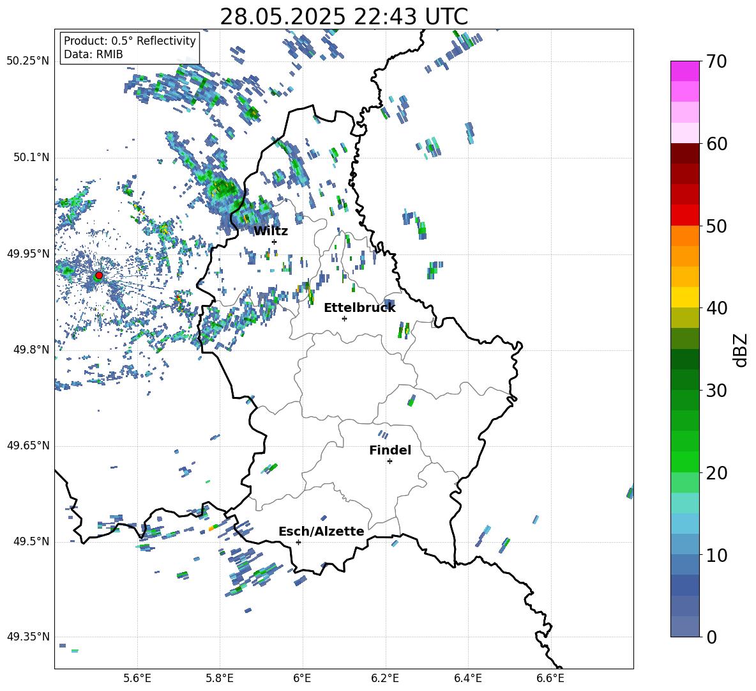Click the 50 tick on the colorbar
This screenshot has height=691, width=756.
coord(716,226)
